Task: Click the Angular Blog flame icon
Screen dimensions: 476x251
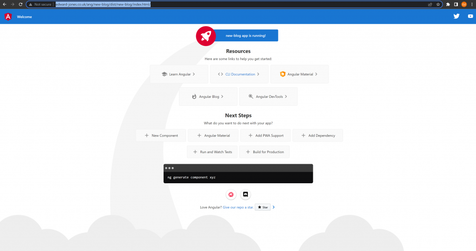Action: [x=194, y=97]
